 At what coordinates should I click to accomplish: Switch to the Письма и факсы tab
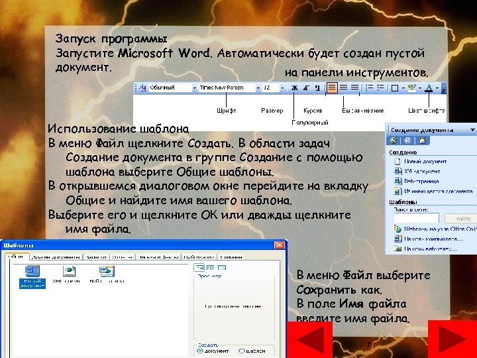coord(158,257)
